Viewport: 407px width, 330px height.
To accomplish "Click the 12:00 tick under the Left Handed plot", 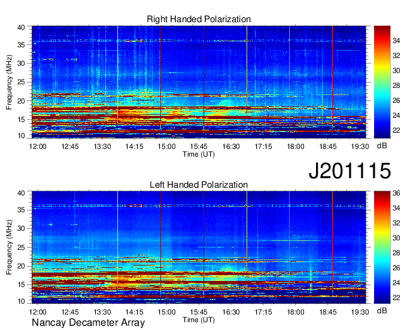I will click(38, 312).
